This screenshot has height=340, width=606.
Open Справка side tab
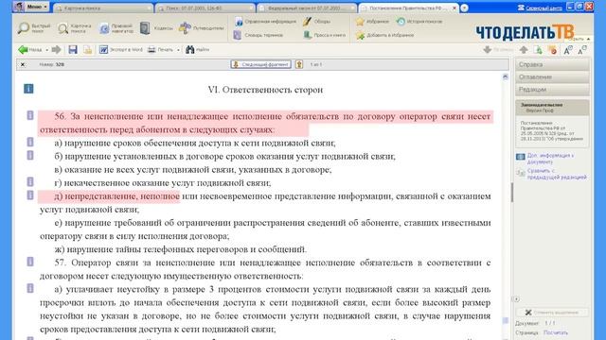(x=552, y=65)
